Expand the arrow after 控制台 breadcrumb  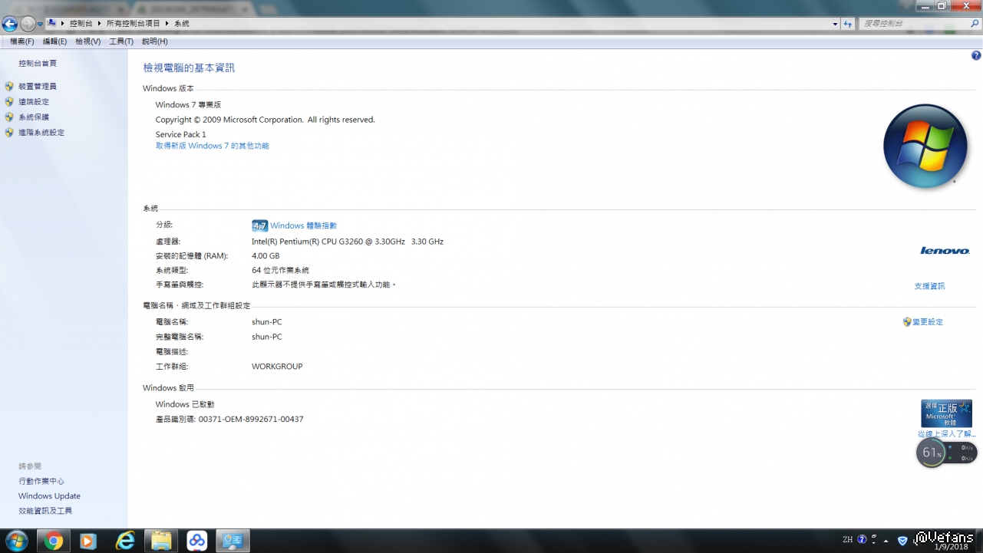tap(100, 24)
